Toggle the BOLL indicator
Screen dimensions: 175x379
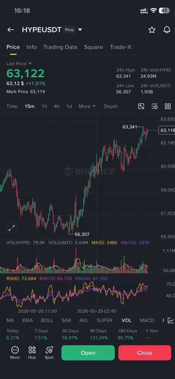coord(47,320)
